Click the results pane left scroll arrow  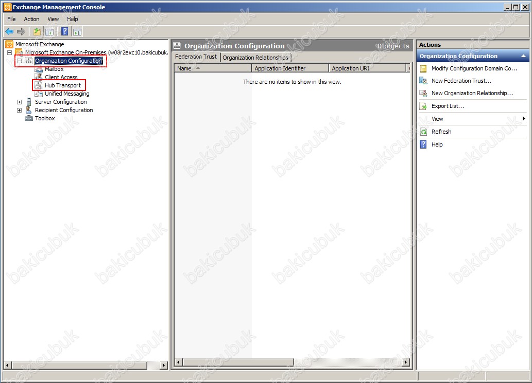[179, 362]
